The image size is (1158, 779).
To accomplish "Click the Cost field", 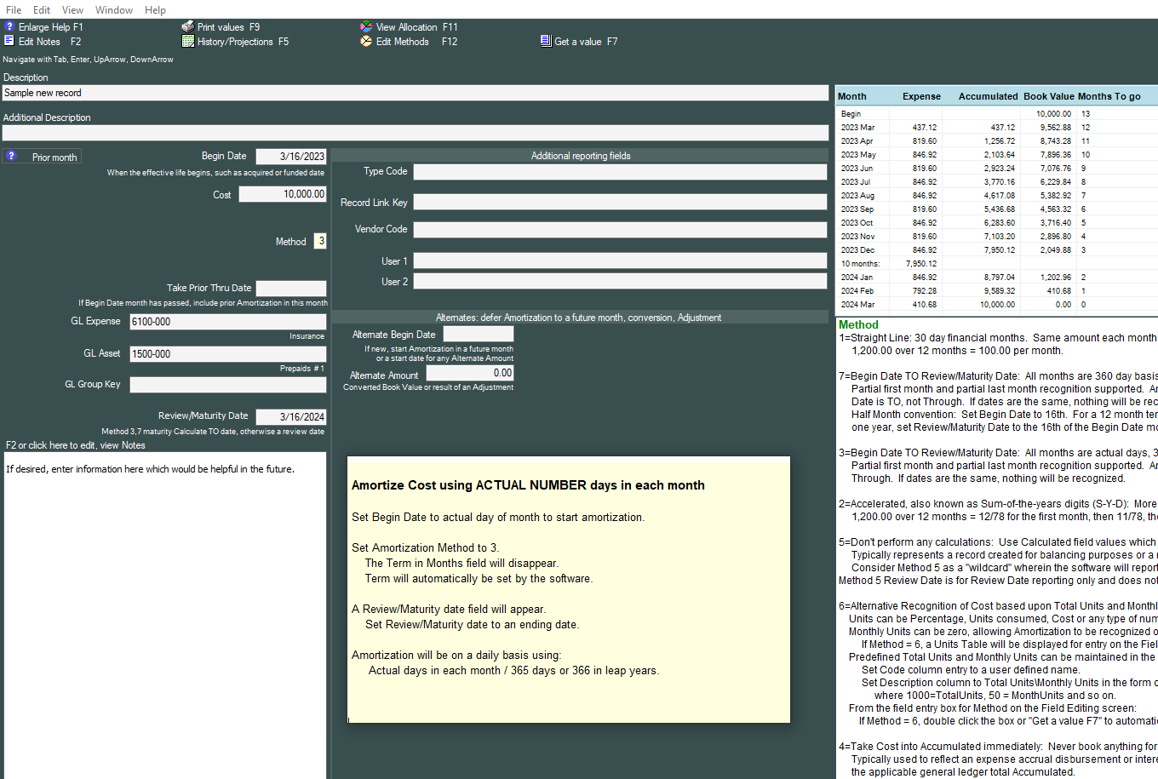I will pos(283,194).
